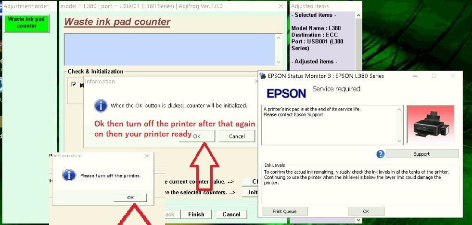The image size is (472, 225).
Task: Click the printer image thumbnail in Status Monitor
Action: 431,124
